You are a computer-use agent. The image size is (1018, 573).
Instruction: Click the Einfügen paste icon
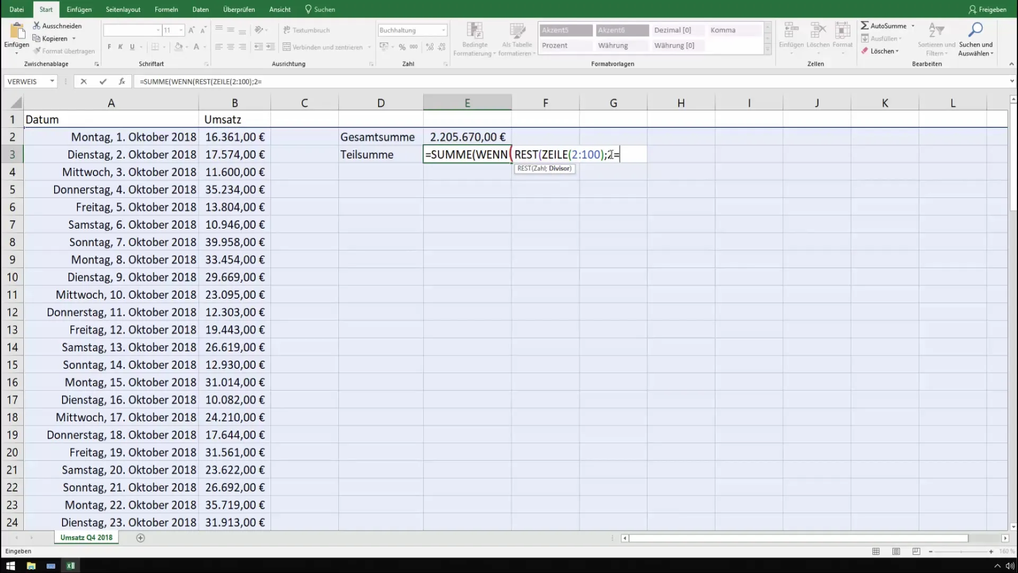(16, 31)
